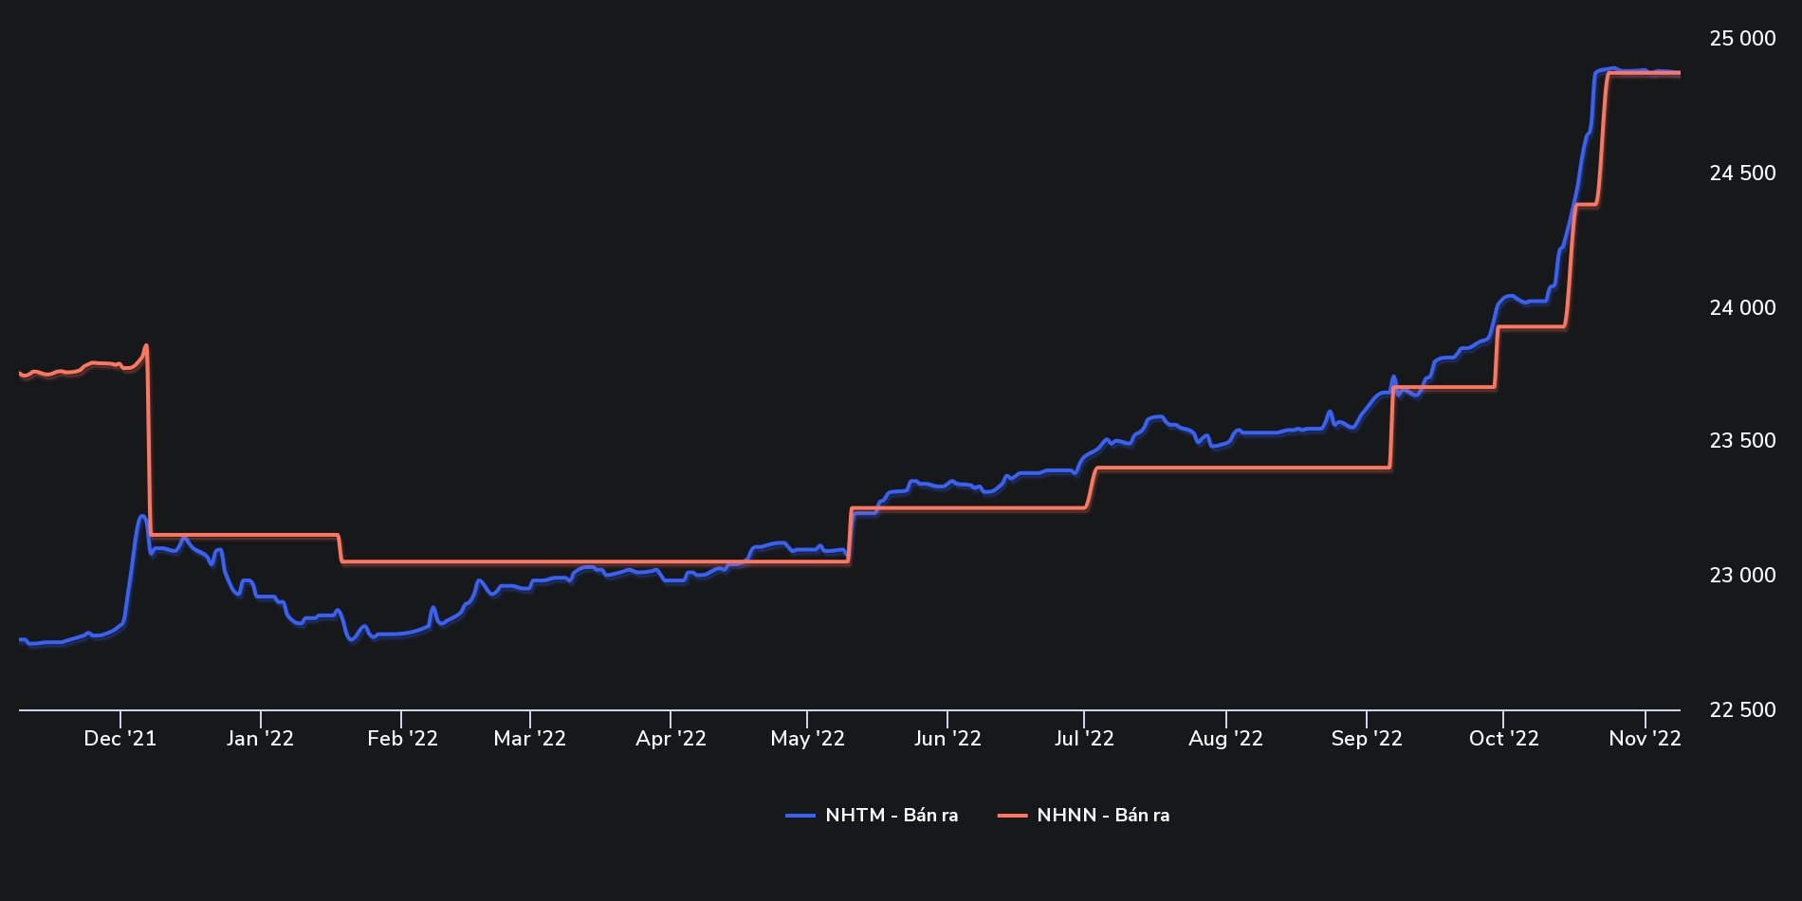Click the 25 000 y-axis value
This screenshot has height=901, width=1802.
click(x=1742, y=39)
